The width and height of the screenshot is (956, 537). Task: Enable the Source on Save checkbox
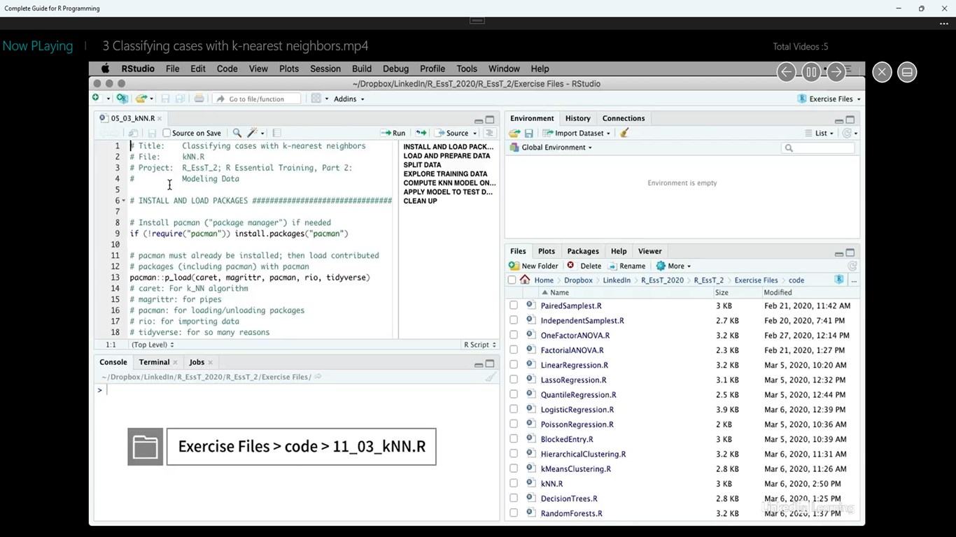167,133
